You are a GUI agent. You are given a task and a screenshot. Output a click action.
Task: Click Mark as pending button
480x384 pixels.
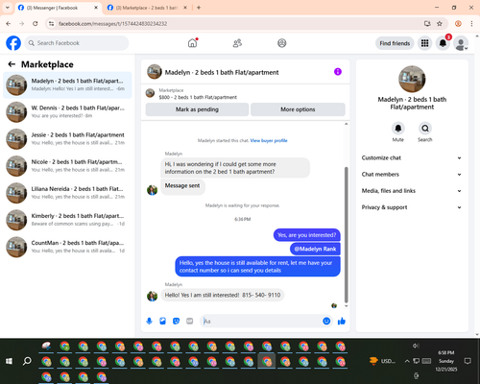[197, 109]
